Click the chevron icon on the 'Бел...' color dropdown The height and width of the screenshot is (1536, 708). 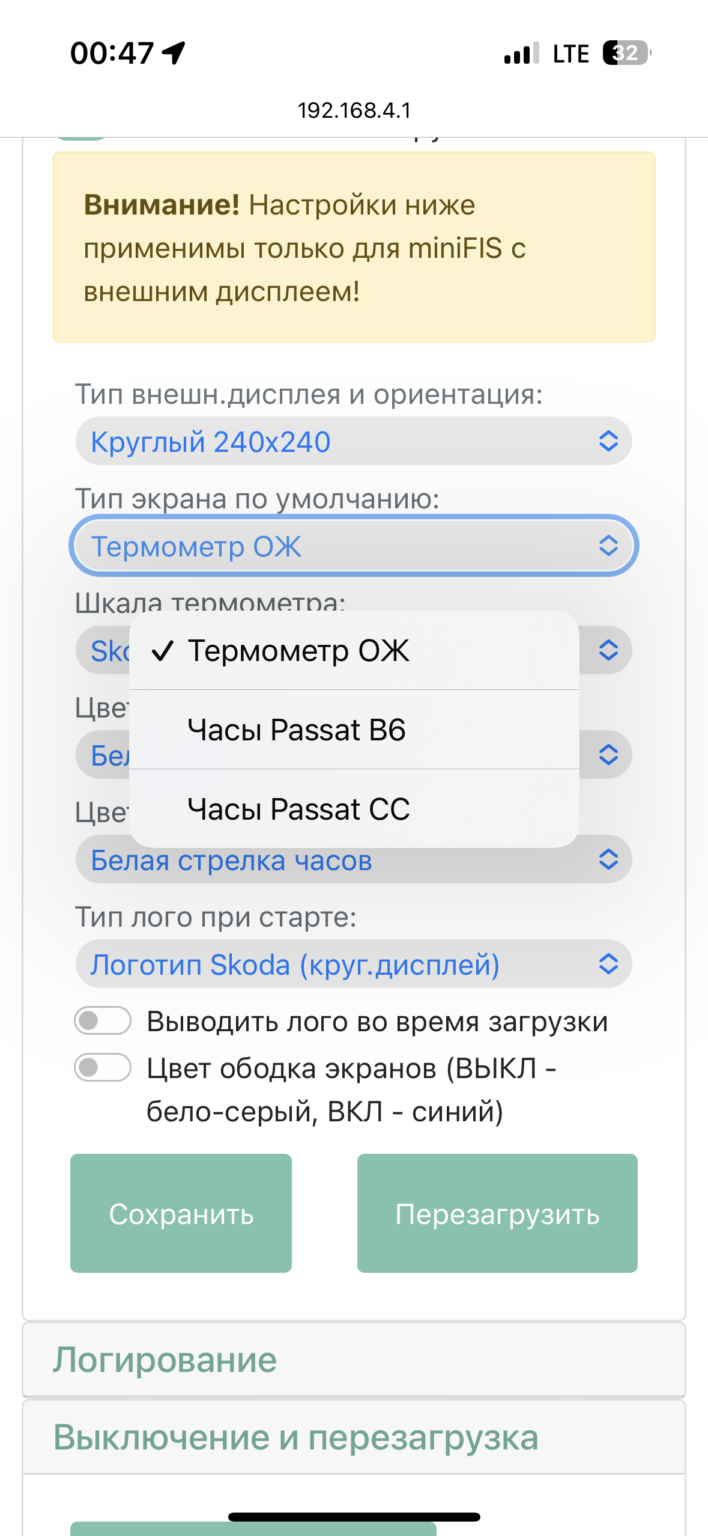[608, 754]
